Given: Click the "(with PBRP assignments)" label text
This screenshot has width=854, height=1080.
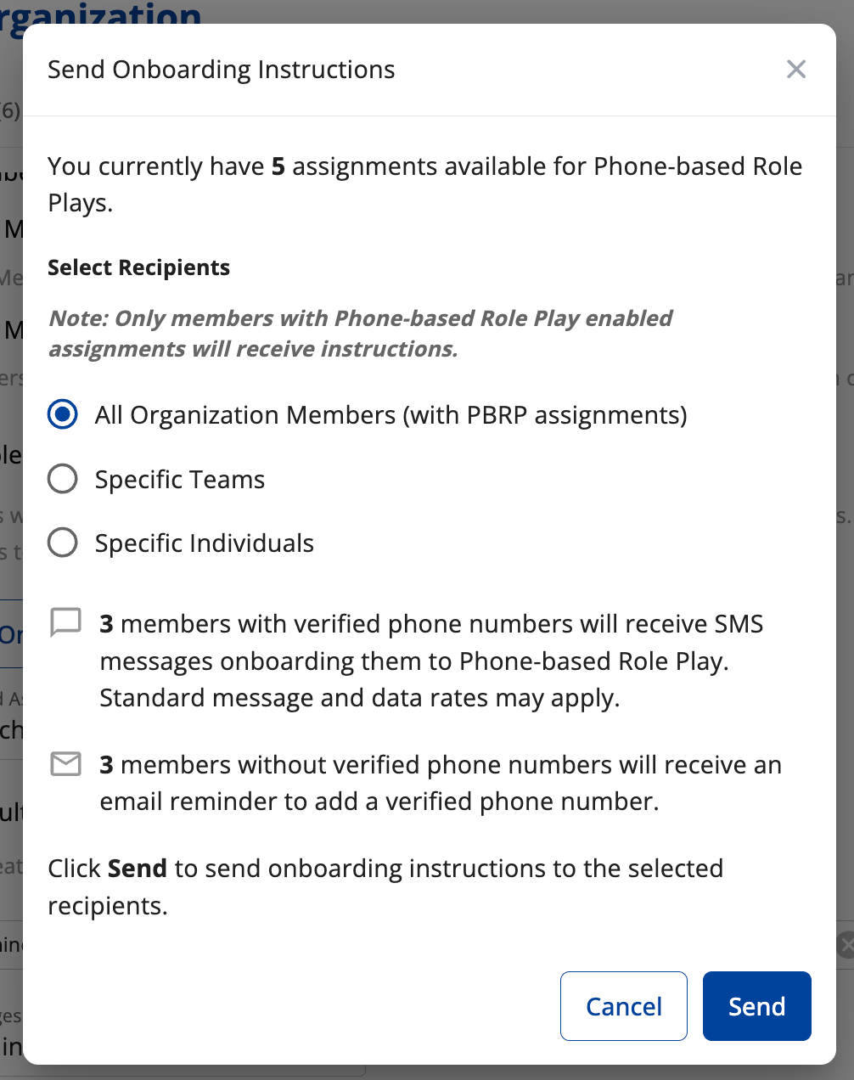Looking at the screenshot, I should pyautogui.click(x=544, y=415).
